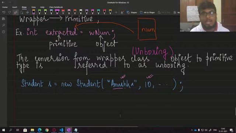Click the presenter webcam overlay
The height and width of the screenshot is (133, 236).
tap(208, 16)
